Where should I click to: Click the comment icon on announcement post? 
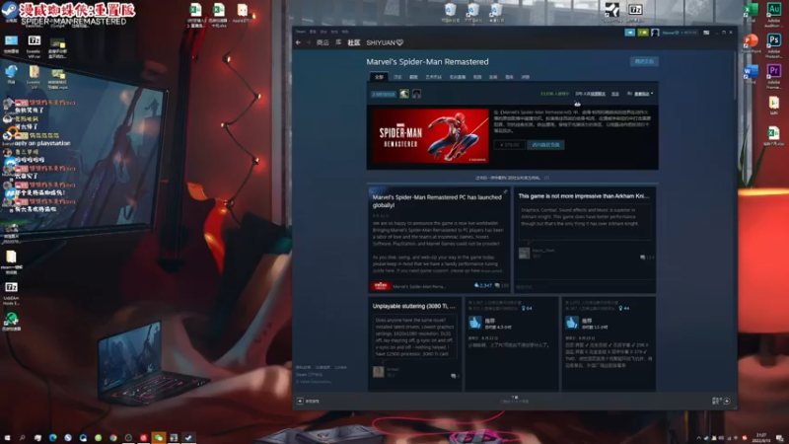[497, 285]
